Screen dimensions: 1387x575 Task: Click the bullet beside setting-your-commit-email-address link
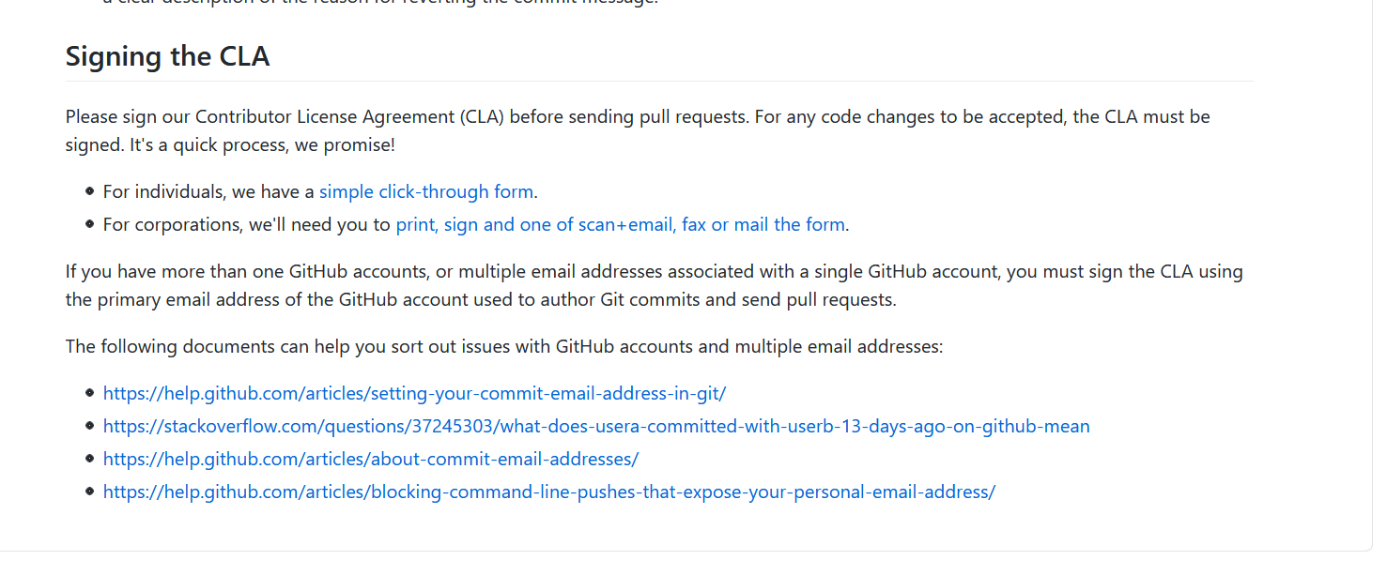pos(89,393)
